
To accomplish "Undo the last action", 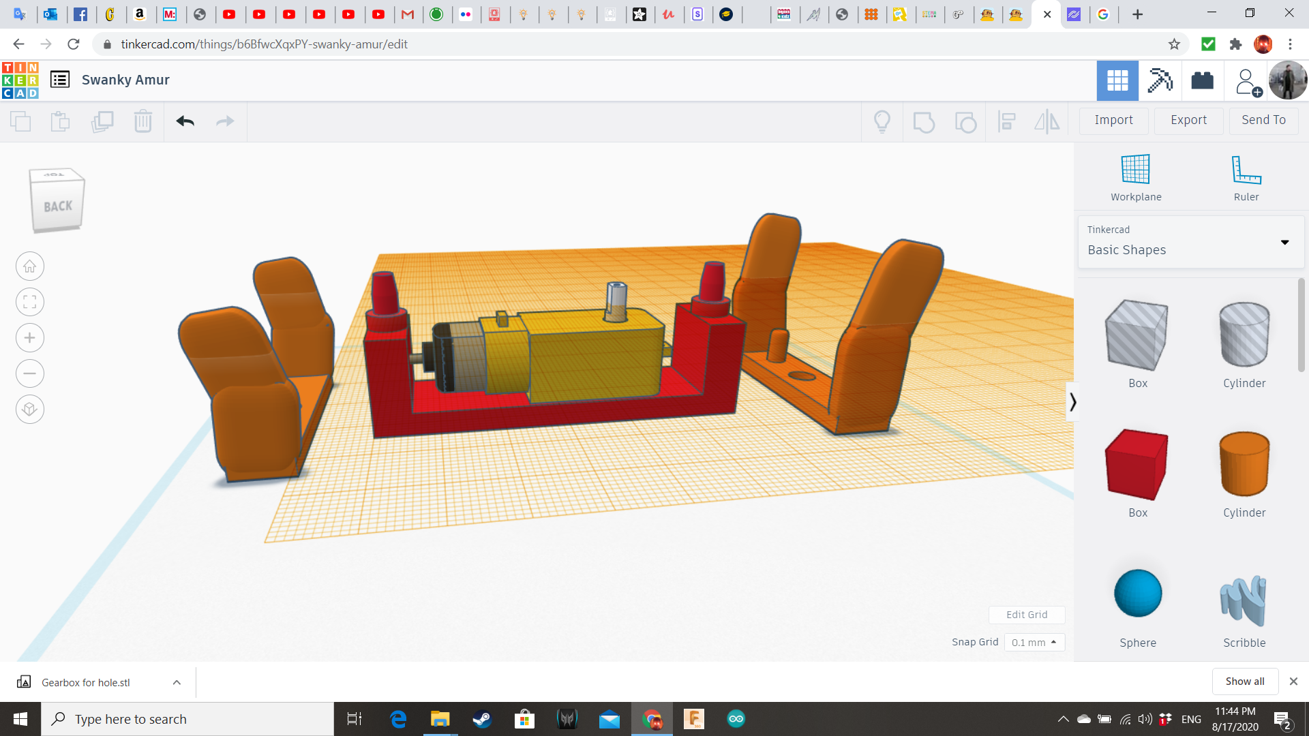I will point(185,121).
